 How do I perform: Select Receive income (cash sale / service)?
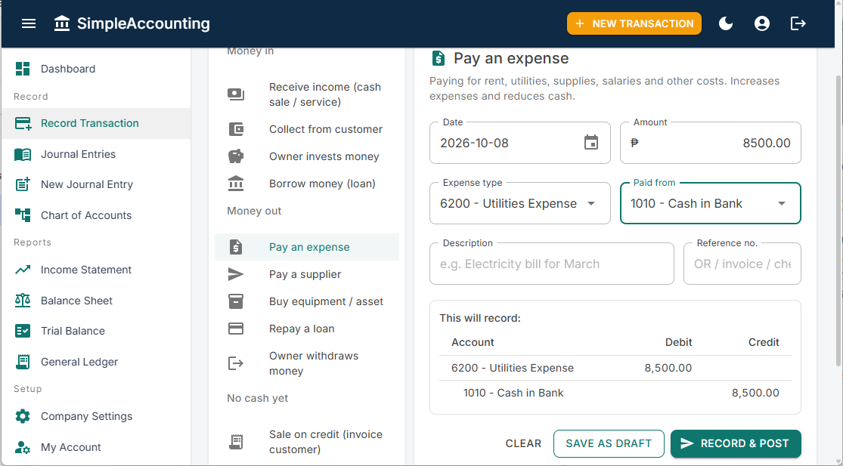click(307, 94)
